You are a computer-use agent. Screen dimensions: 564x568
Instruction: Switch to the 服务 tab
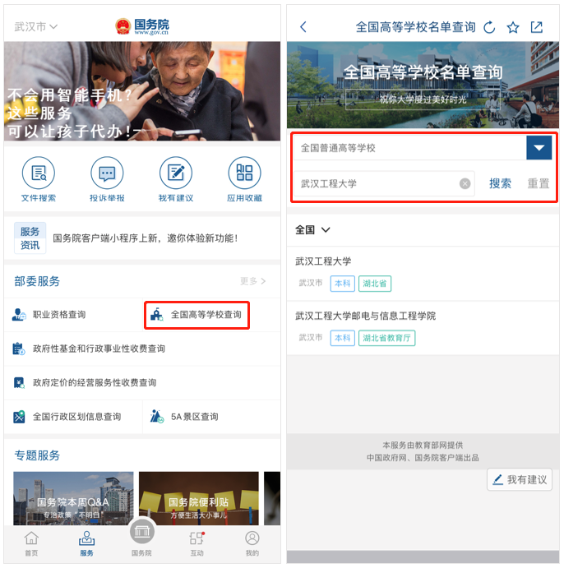[86, 543]
